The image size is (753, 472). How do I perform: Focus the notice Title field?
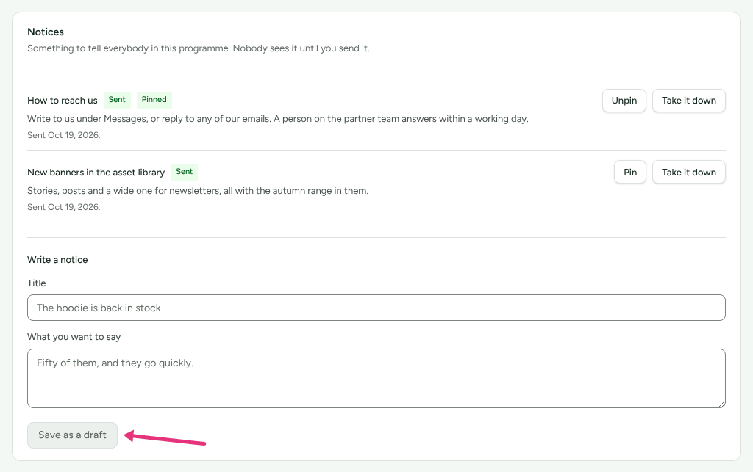(376, 308)
